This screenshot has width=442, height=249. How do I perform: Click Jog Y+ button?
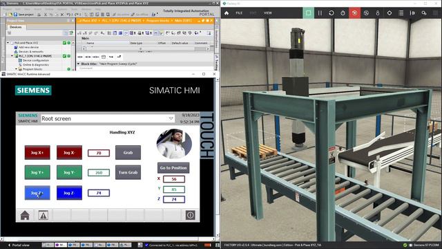tap(37, 172)
